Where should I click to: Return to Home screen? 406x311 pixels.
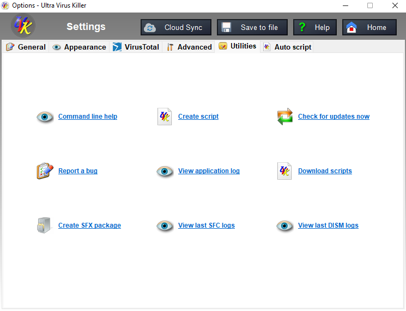[369, 27]
